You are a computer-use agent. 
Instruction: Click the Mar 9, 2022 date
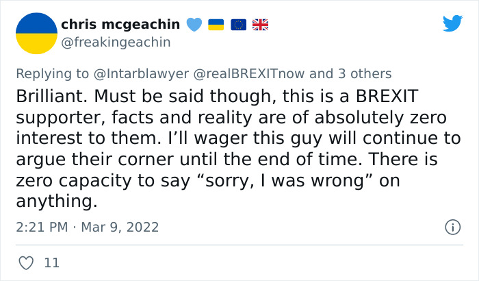point(121,227)
